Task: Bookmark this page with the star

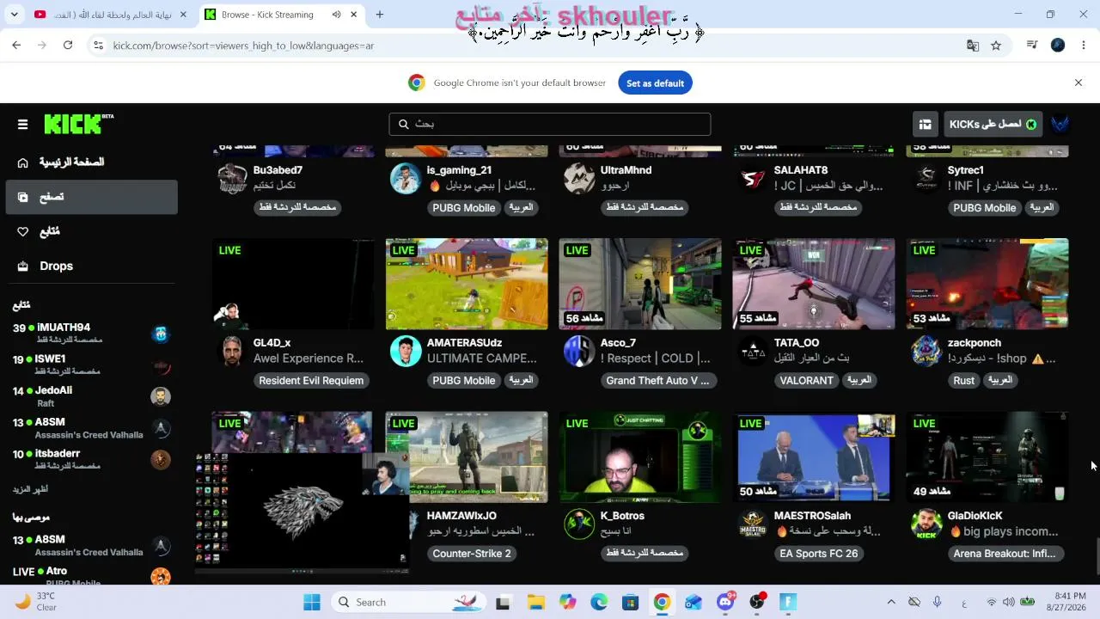Action: (x=996, y=46)
